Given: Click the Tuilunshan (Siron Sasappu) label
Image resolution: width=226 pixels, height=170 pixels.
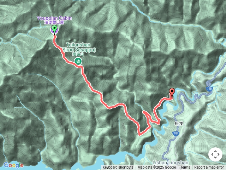Looking at the screenshot, I should tap(79, 47).
